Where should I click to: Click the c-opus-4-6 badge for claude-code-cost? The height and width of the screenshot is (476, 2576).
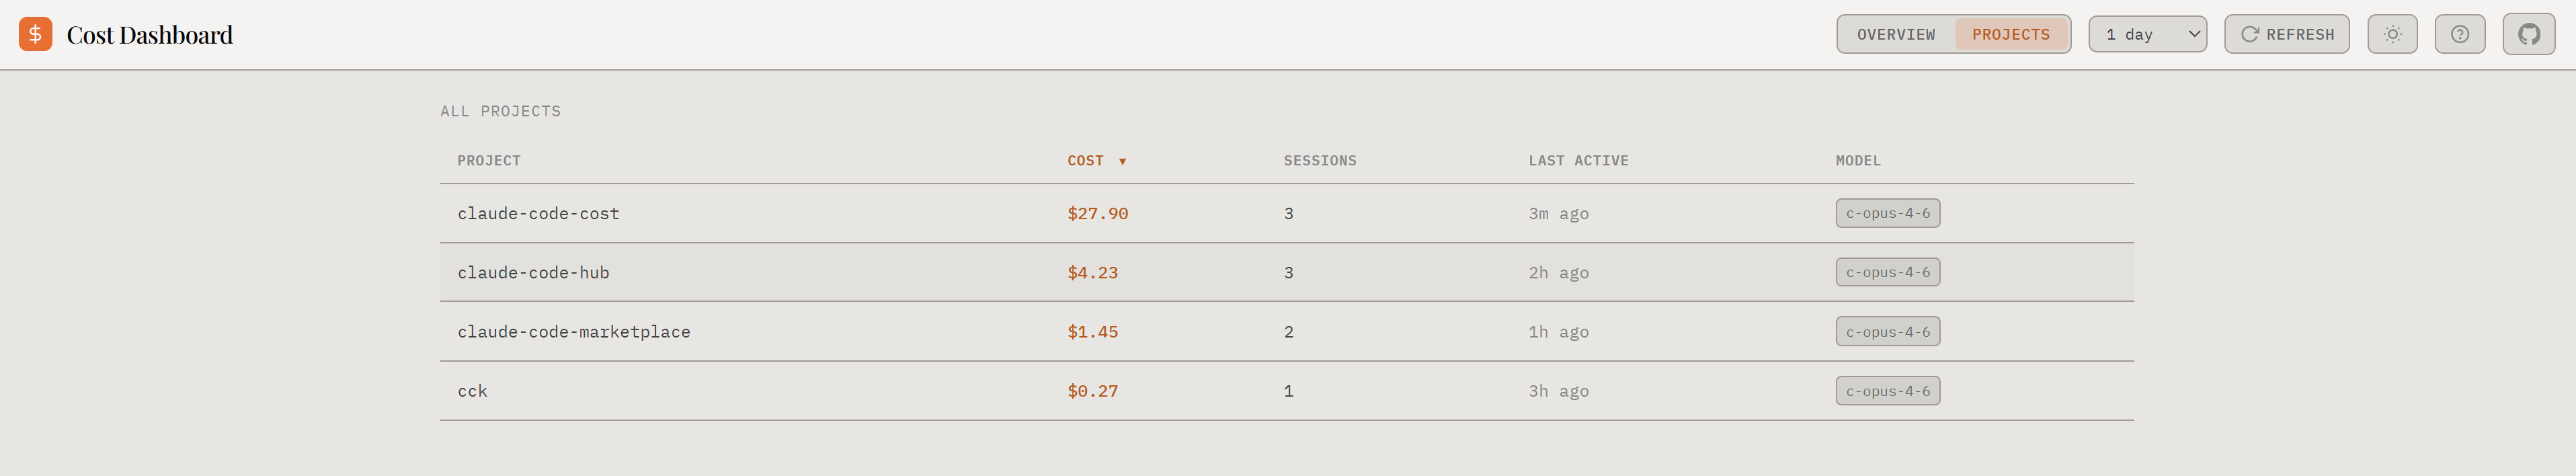point(1887,213)
